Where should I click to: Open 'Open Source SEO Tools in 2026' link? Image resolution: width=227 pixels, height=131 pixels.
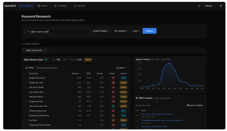pyautogui.click(x=154, y=126)
